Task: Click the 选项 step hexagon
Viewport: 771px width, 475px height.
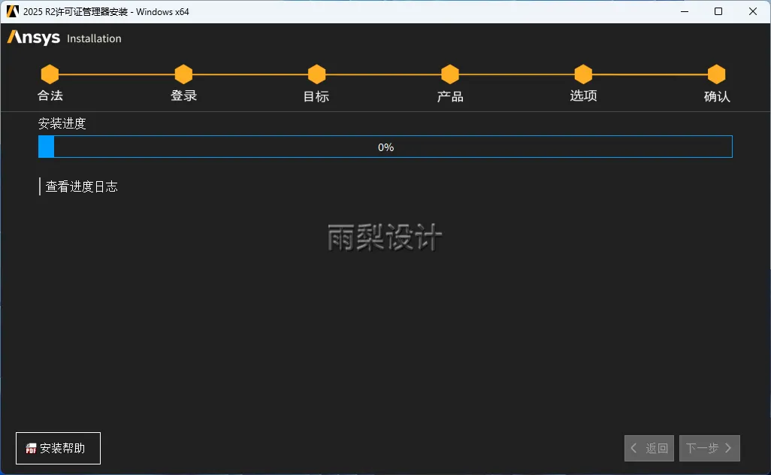Action: pos(583,74)
